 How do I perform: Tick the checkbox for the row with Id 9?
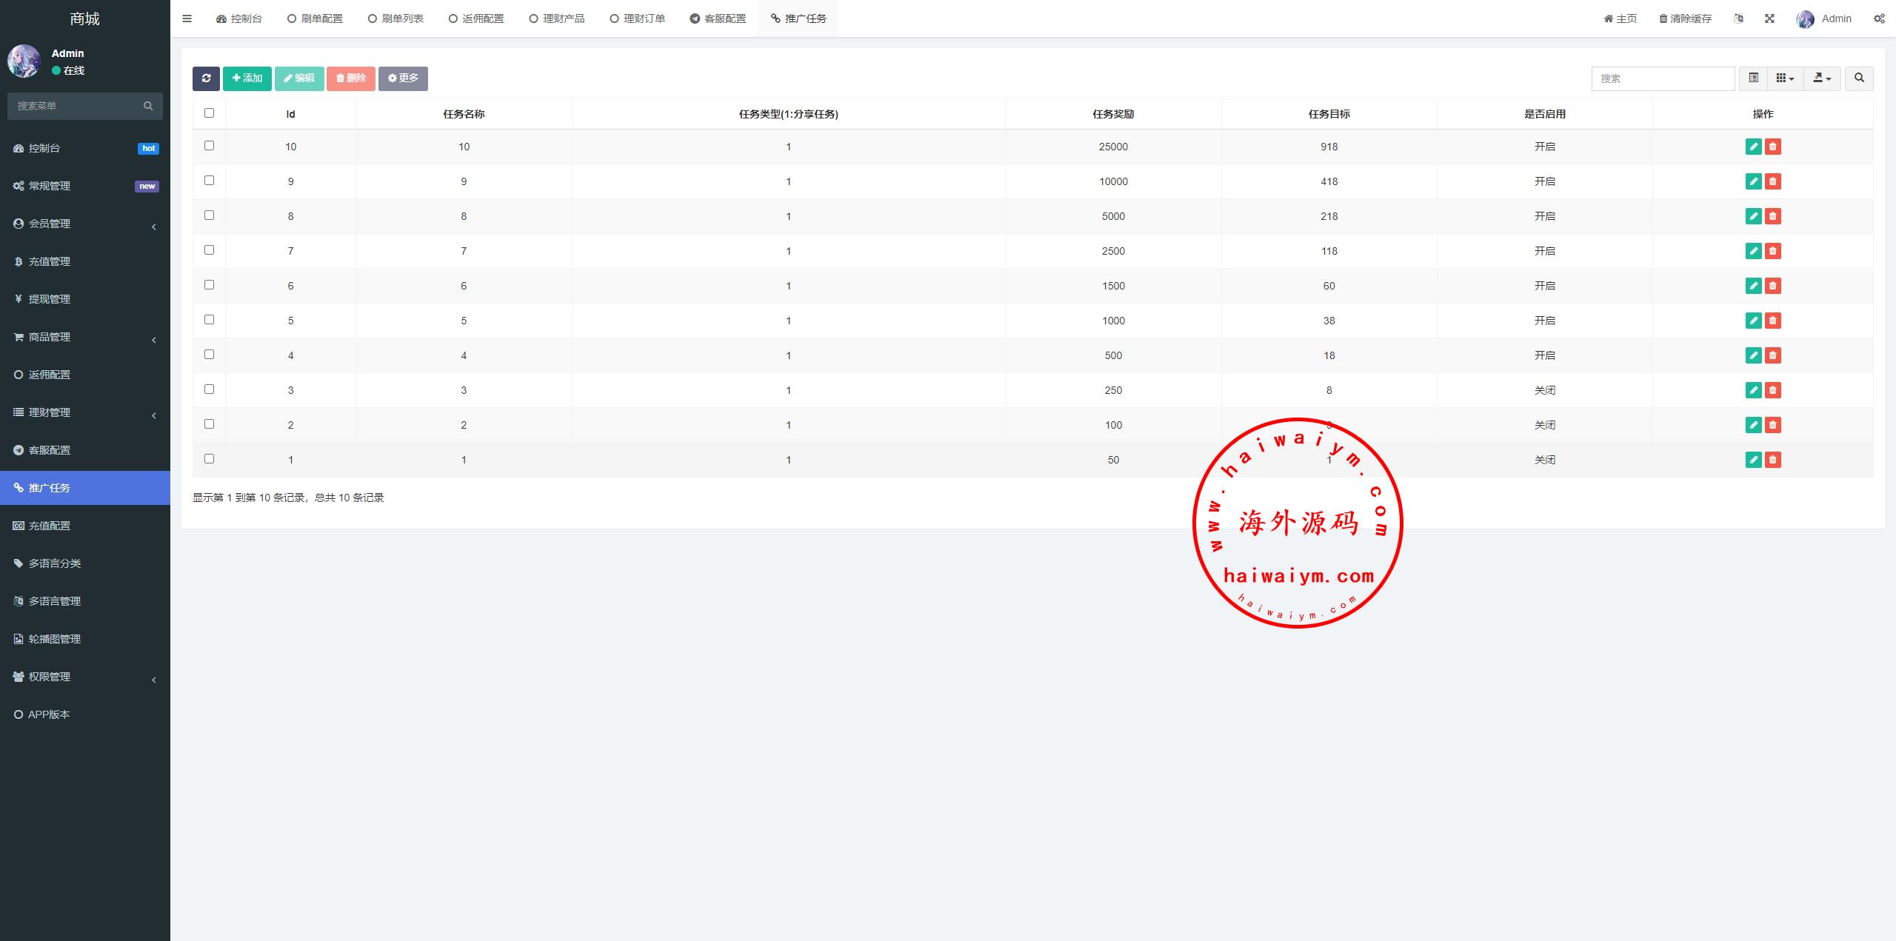click(x=209, y=181)
